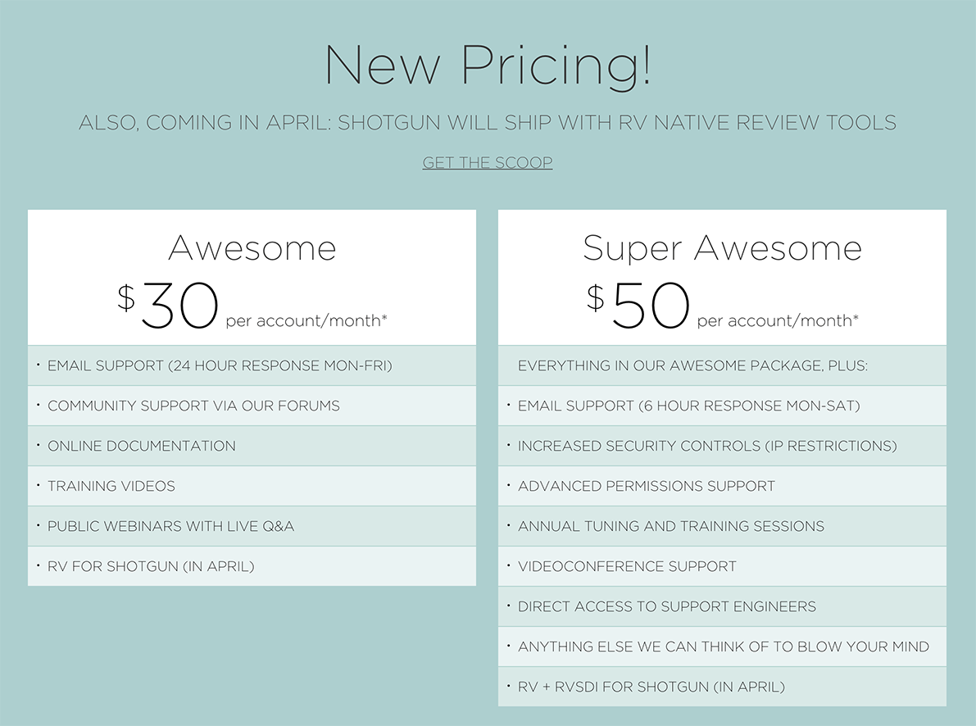
Task: Click Email Support 24 hour response row
Action: (252, 365)
